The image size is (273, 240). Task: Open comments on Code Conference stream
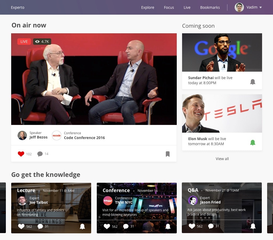coord(40,154)
